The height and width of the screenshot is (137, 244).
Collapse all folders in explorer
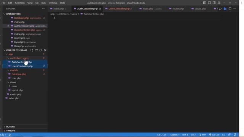click(45, 50)
